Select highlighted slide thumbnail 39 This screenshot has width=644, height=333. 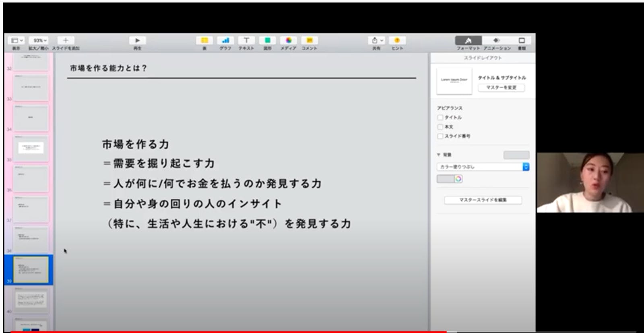(x=31, y=270)
